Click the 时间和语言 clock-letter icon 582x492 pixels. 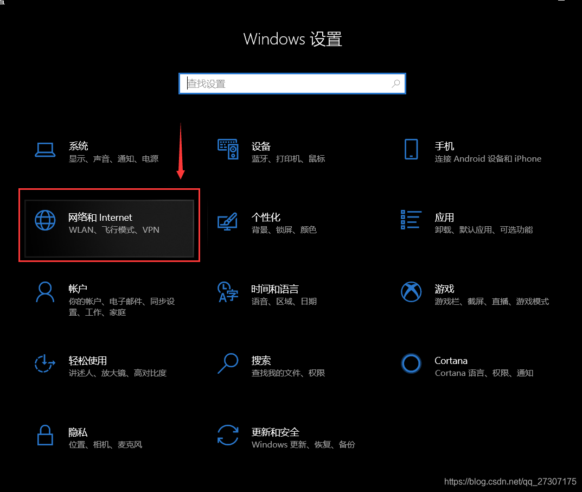[227, 292]
